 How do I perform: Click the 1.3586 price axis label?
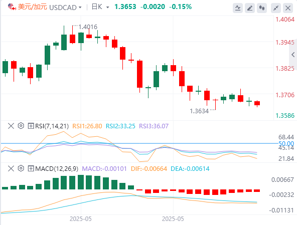point(285,115)
